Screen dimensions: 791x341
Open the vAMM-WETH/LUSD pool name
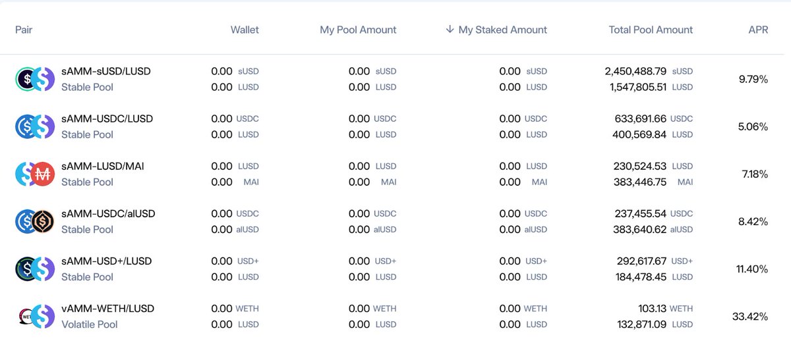pos(107,308)
